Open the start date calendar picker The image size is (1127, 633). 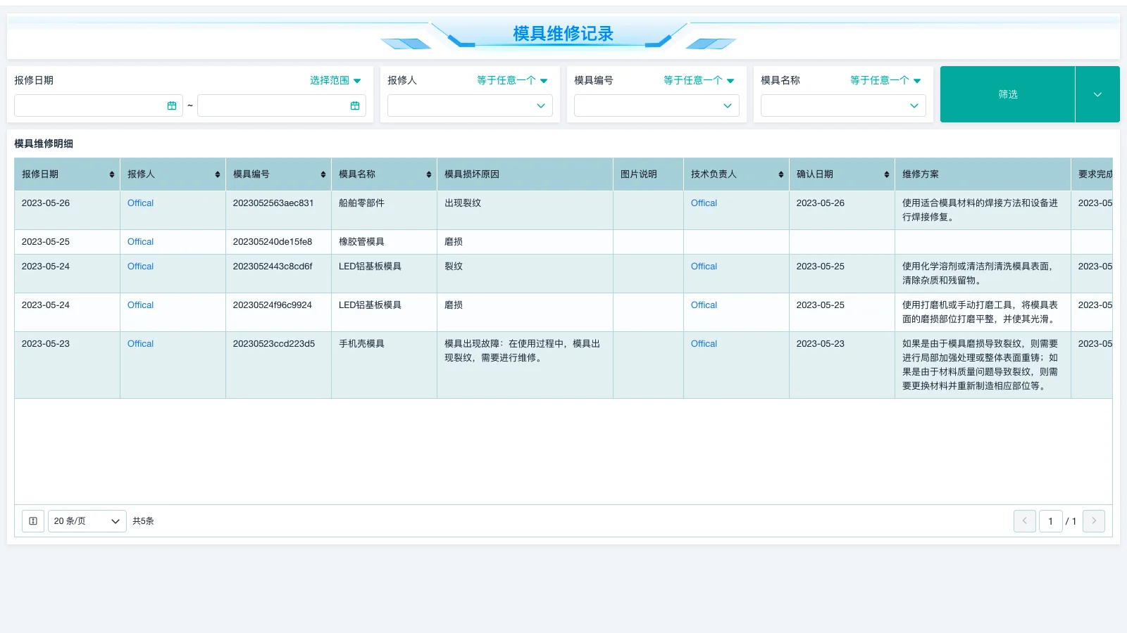click(172, 105)
